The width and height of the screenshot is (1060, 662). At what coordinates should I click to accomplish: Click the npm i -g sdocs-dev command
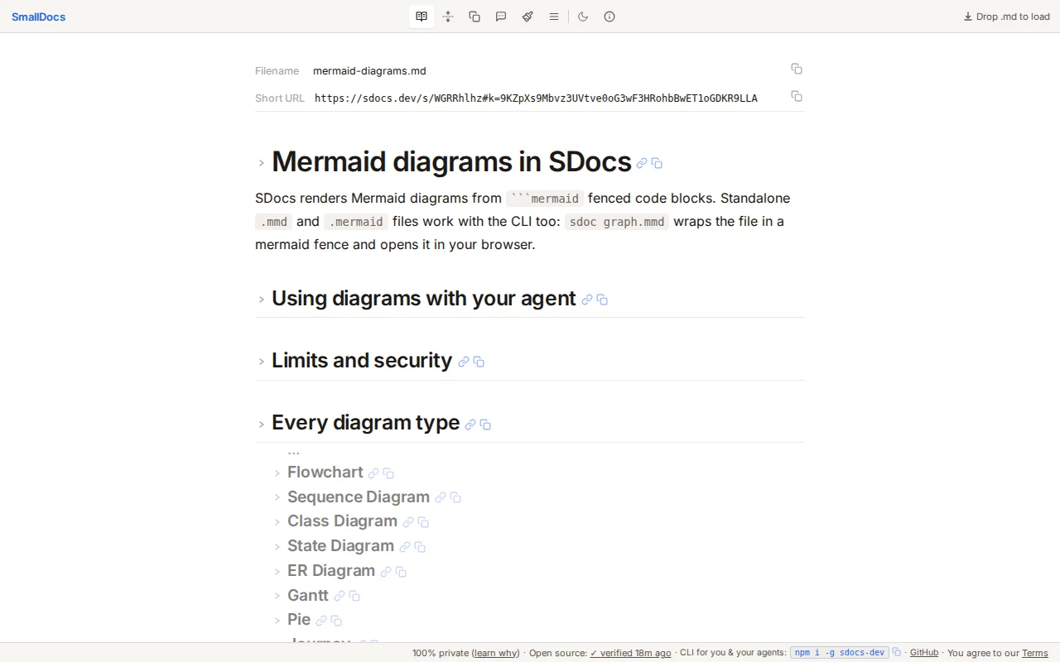click(840, 653)
